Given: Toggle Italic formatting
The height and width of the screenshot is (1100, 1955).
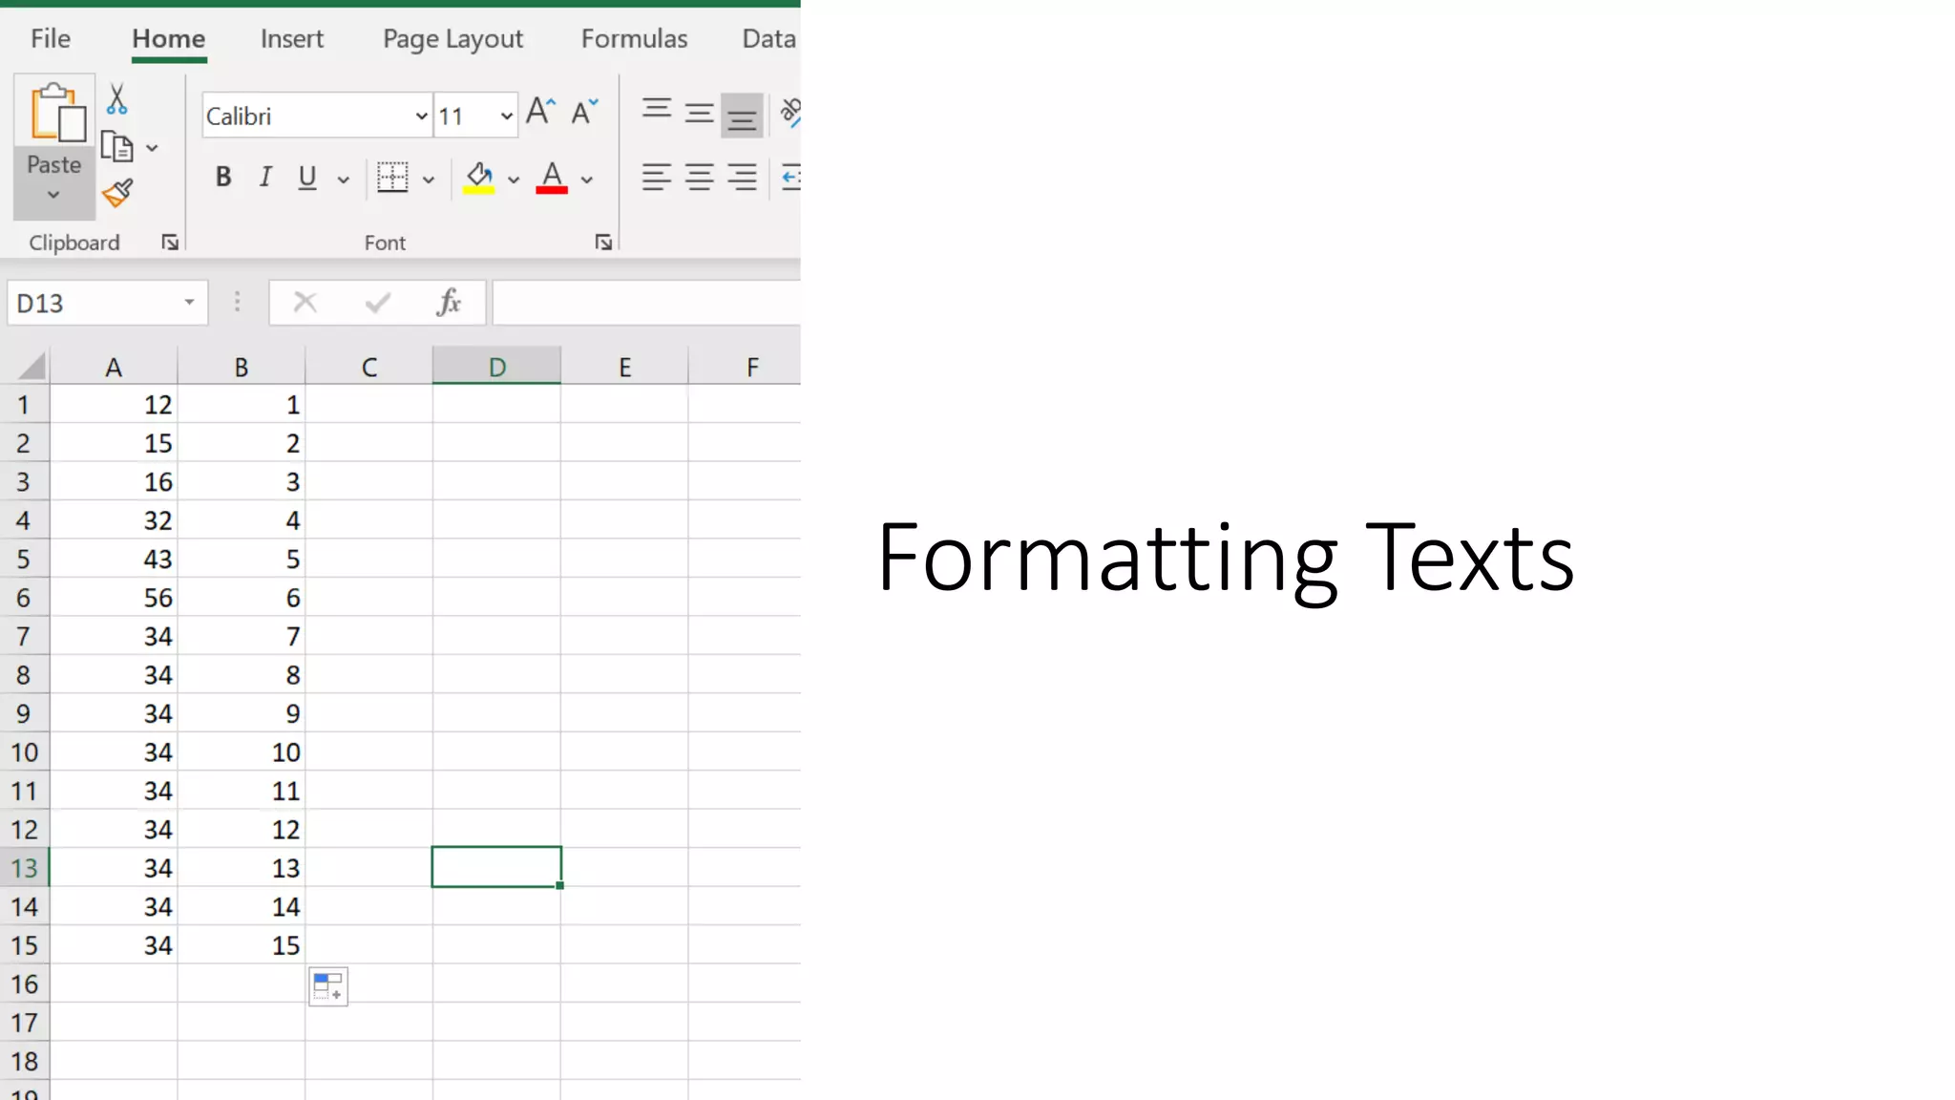Looking at the screenshot, I should tap(265, 178).
